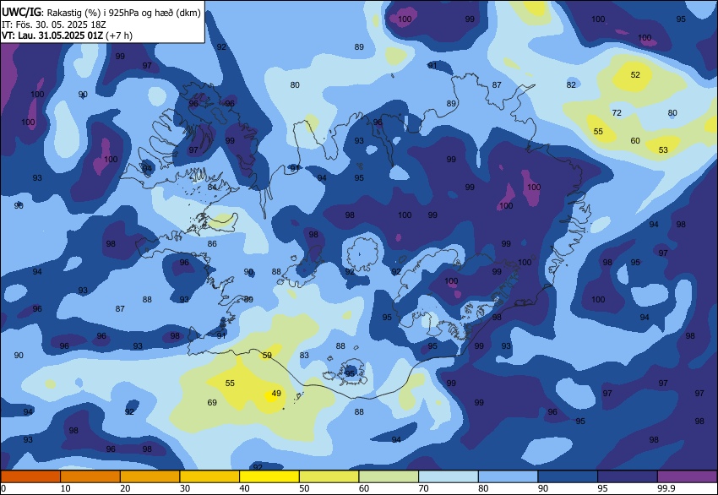Click the 80–90 light blue legend swatch

[x=508, y=476]
